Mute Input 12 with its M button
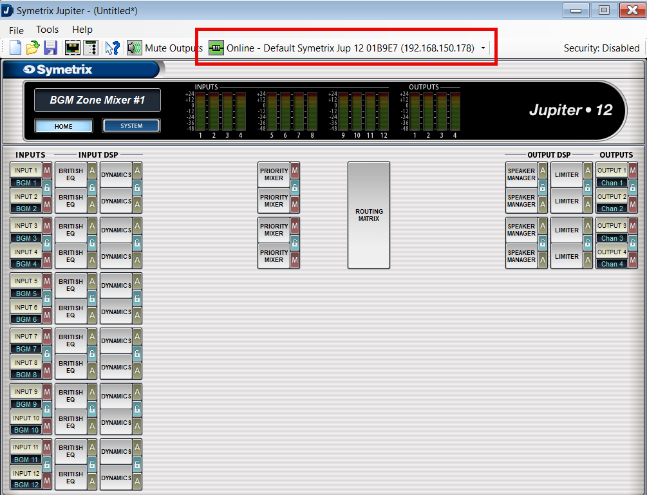Viewport: 647px width, 495px height. pos(47,481)
